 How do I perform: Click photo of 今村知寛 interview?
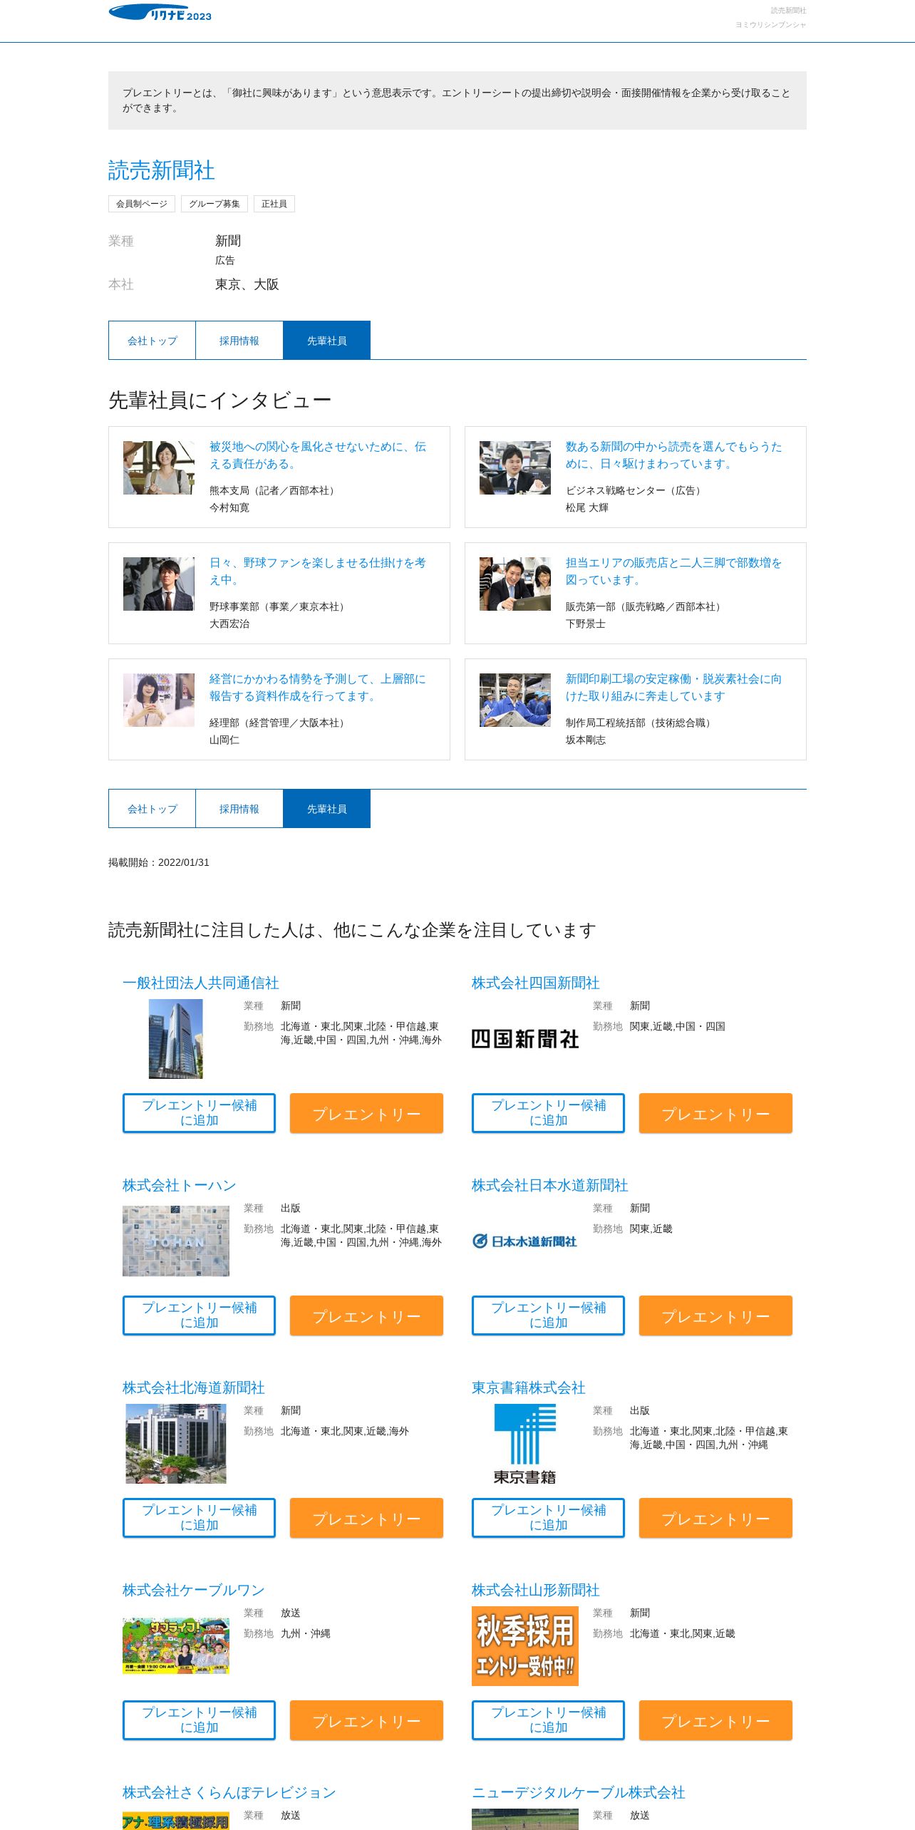tap(159, 467)
